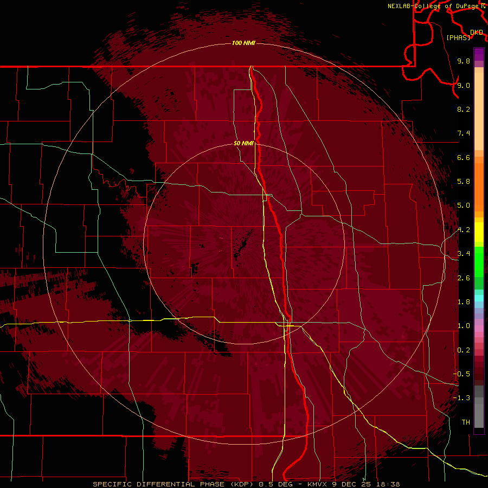The height and width of the screenshot is (488, 488).
Task: Click the 5.8 value on color scale
Action: (x=464, y=182)
